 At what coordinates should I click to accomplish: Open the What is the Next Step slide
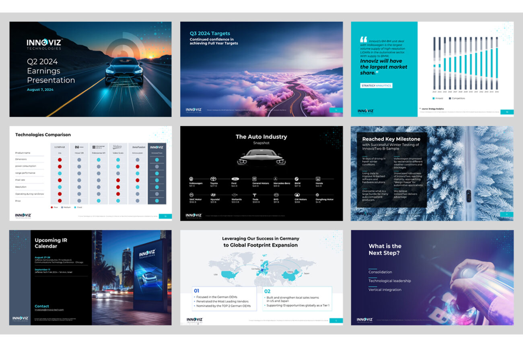[432, 278]
